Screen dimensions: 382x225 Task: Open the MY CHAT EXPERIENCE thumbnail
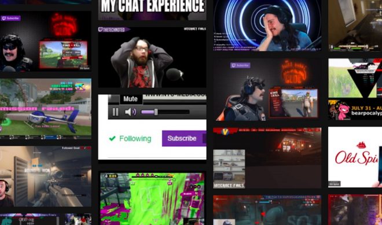(x=152, y=10)
